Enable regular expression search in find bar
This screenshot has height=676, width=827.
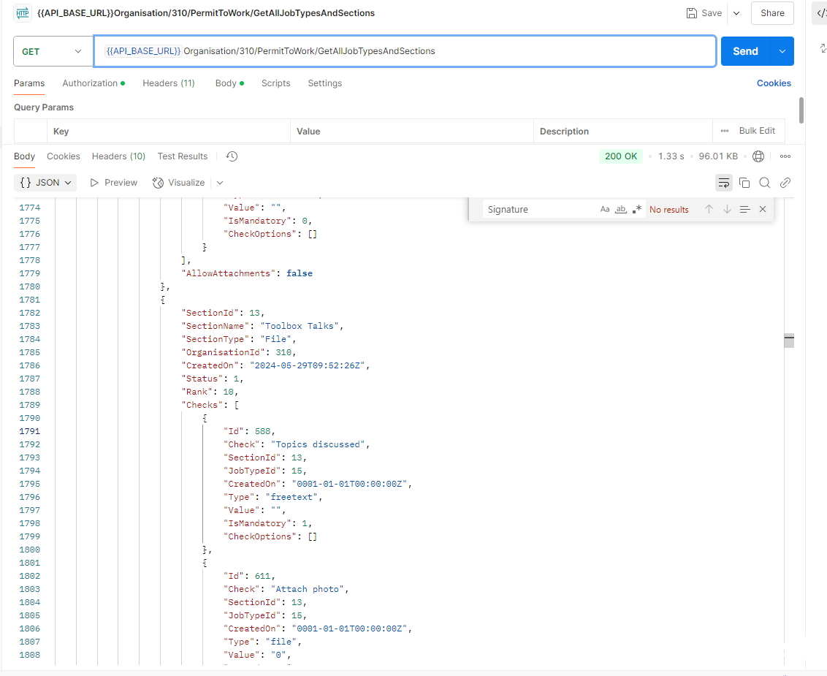click(637, 210)
